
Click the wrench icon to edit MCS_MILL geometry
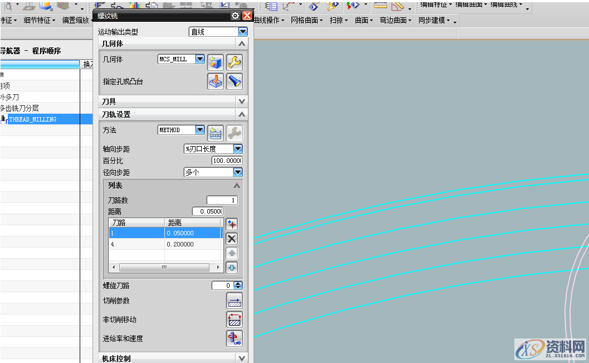(x=234, y=62)
